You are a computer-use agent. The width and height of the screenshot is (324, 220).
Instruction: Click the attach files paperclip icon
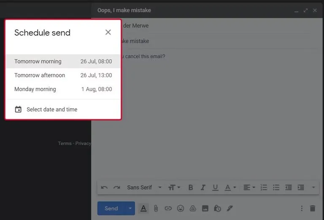click(x=156, y=208)
